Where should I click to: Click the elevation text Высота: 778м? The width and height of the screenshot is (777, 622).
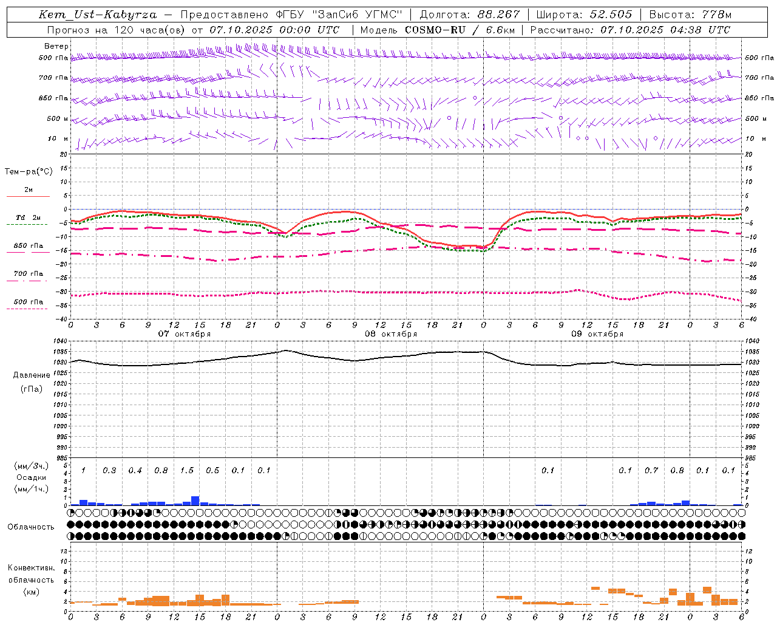[x=690, y=15]
